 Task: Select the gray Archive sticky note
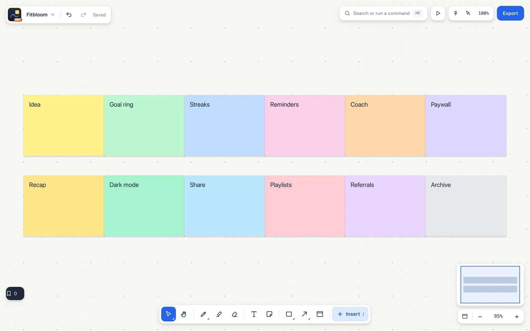[x=466, y=206]
